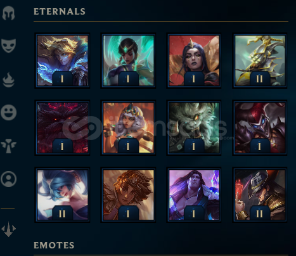Select the Master Yi tier II eternal
The height and width of the screenshot is (256, 296).
coord(260,60)
